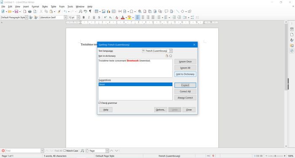Insert chart icon

tap(109, 11)
